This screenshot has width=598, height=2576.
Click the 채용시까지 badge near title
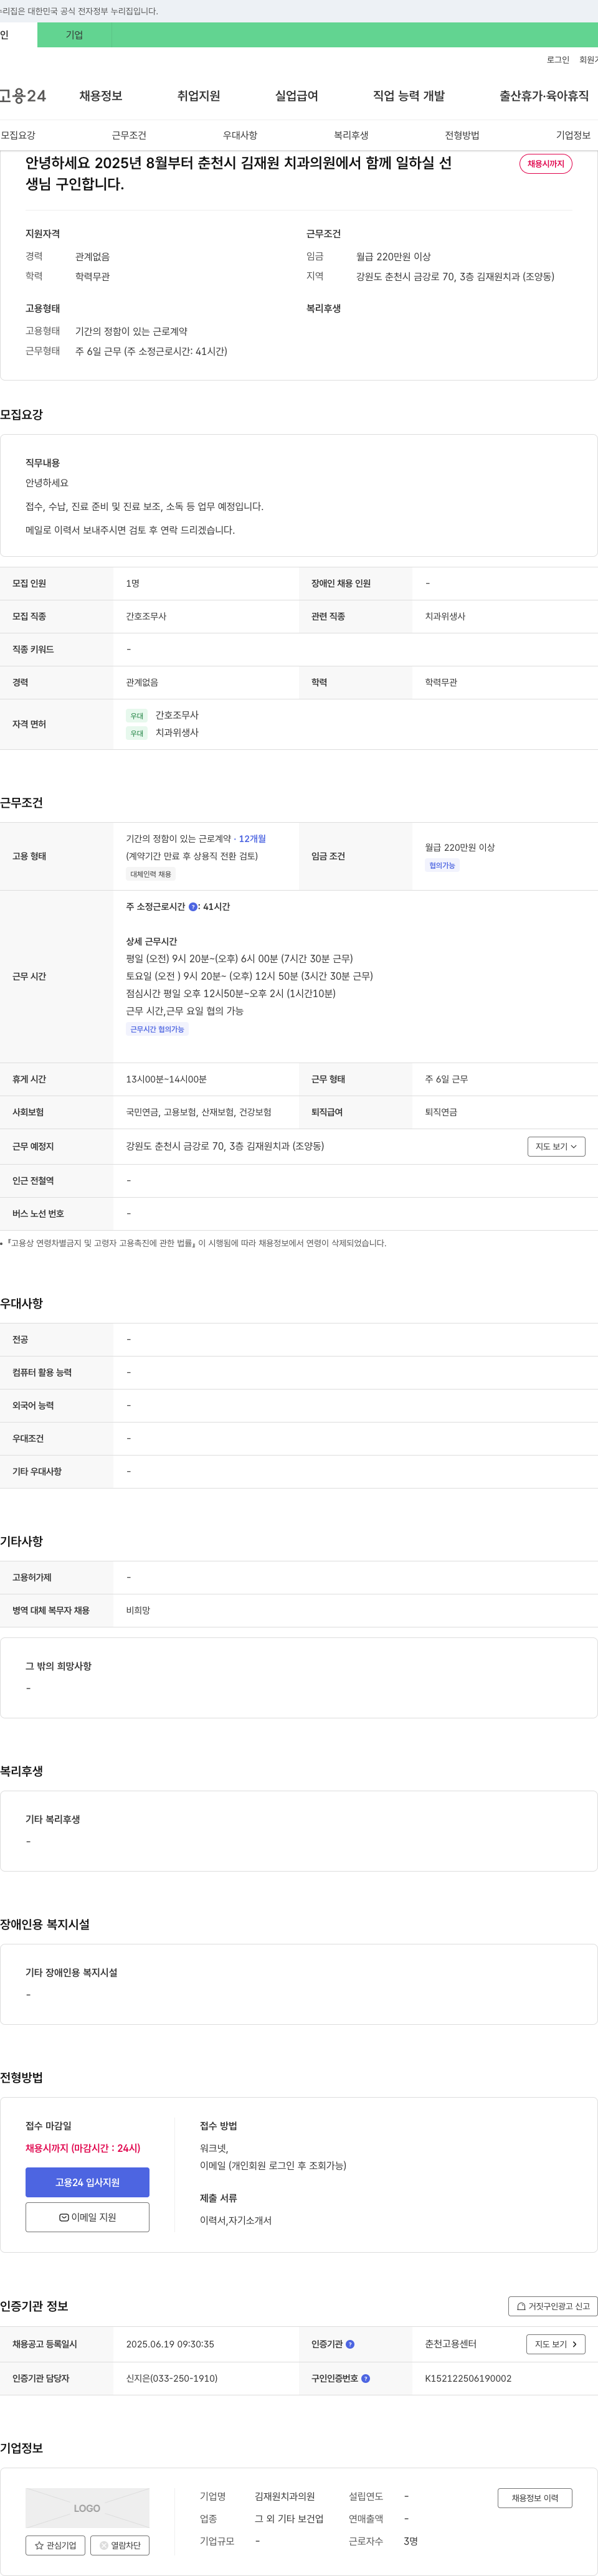546,164
